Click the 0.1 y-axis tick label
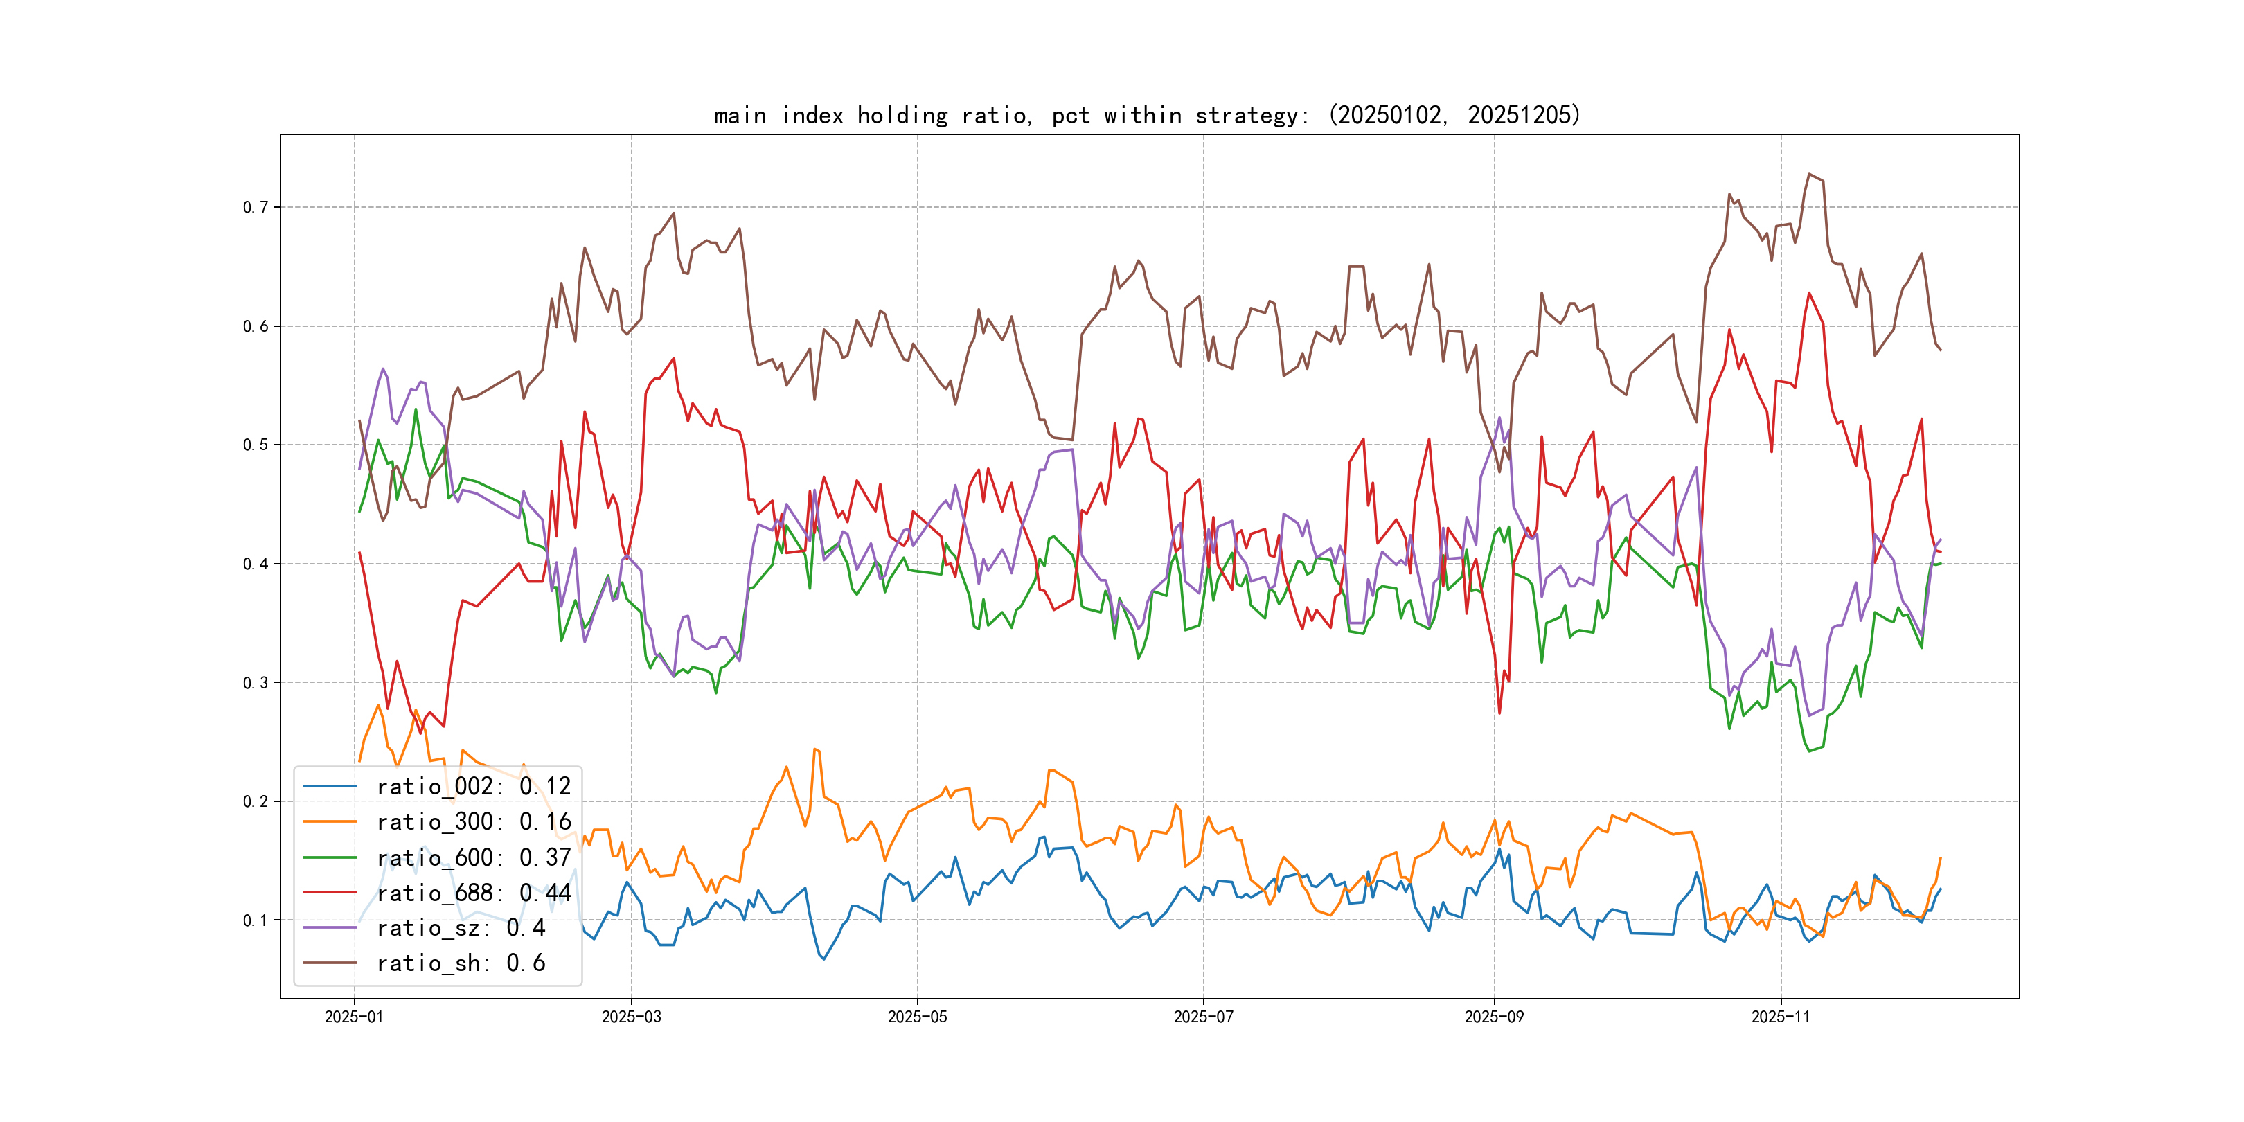Screen dimensions: 2244x1122 256,920
